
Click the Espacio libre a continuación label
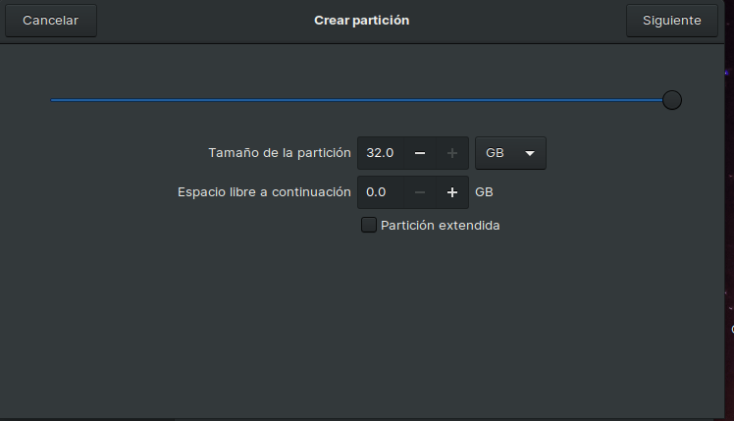coord(264,192)
